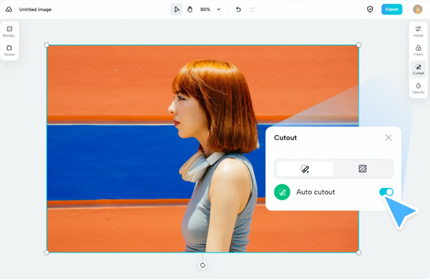Expand the 80% zoom dropdown
The height and width of the screenshot is (280, 430).
[219, 10]
